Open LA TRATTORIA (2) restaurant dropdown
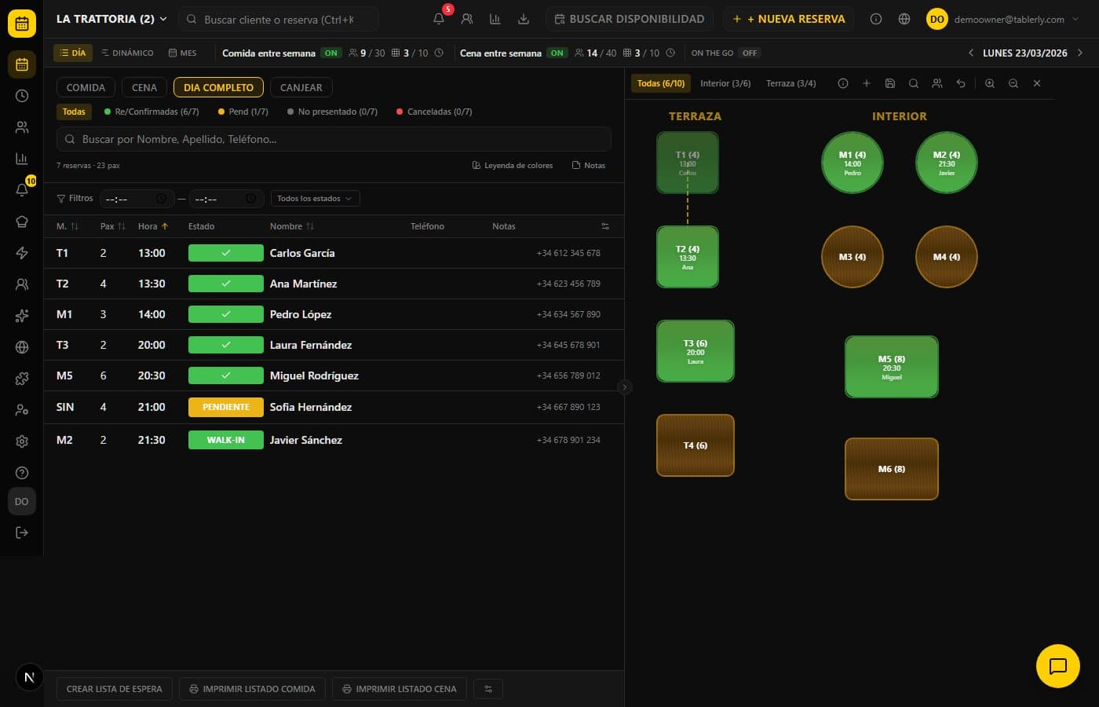The image size is (1099, 707). [x=111, y=19]
